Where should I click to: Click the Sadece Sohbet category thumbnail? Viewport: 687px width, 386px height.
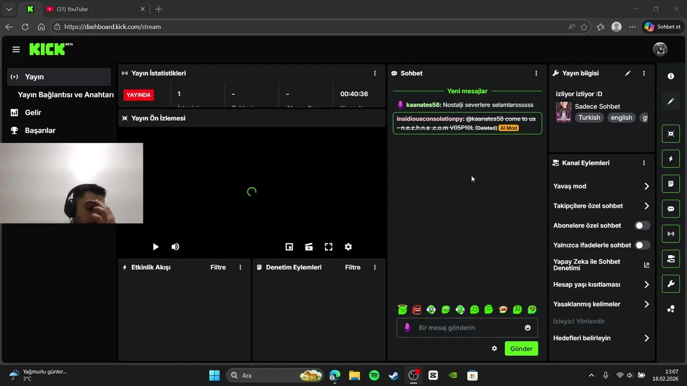(564, 112)
